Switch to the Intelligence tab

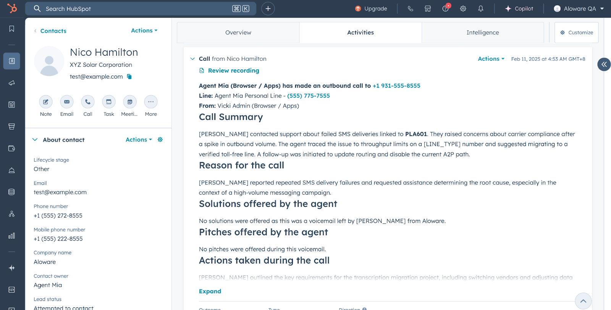tap(483, 32)
